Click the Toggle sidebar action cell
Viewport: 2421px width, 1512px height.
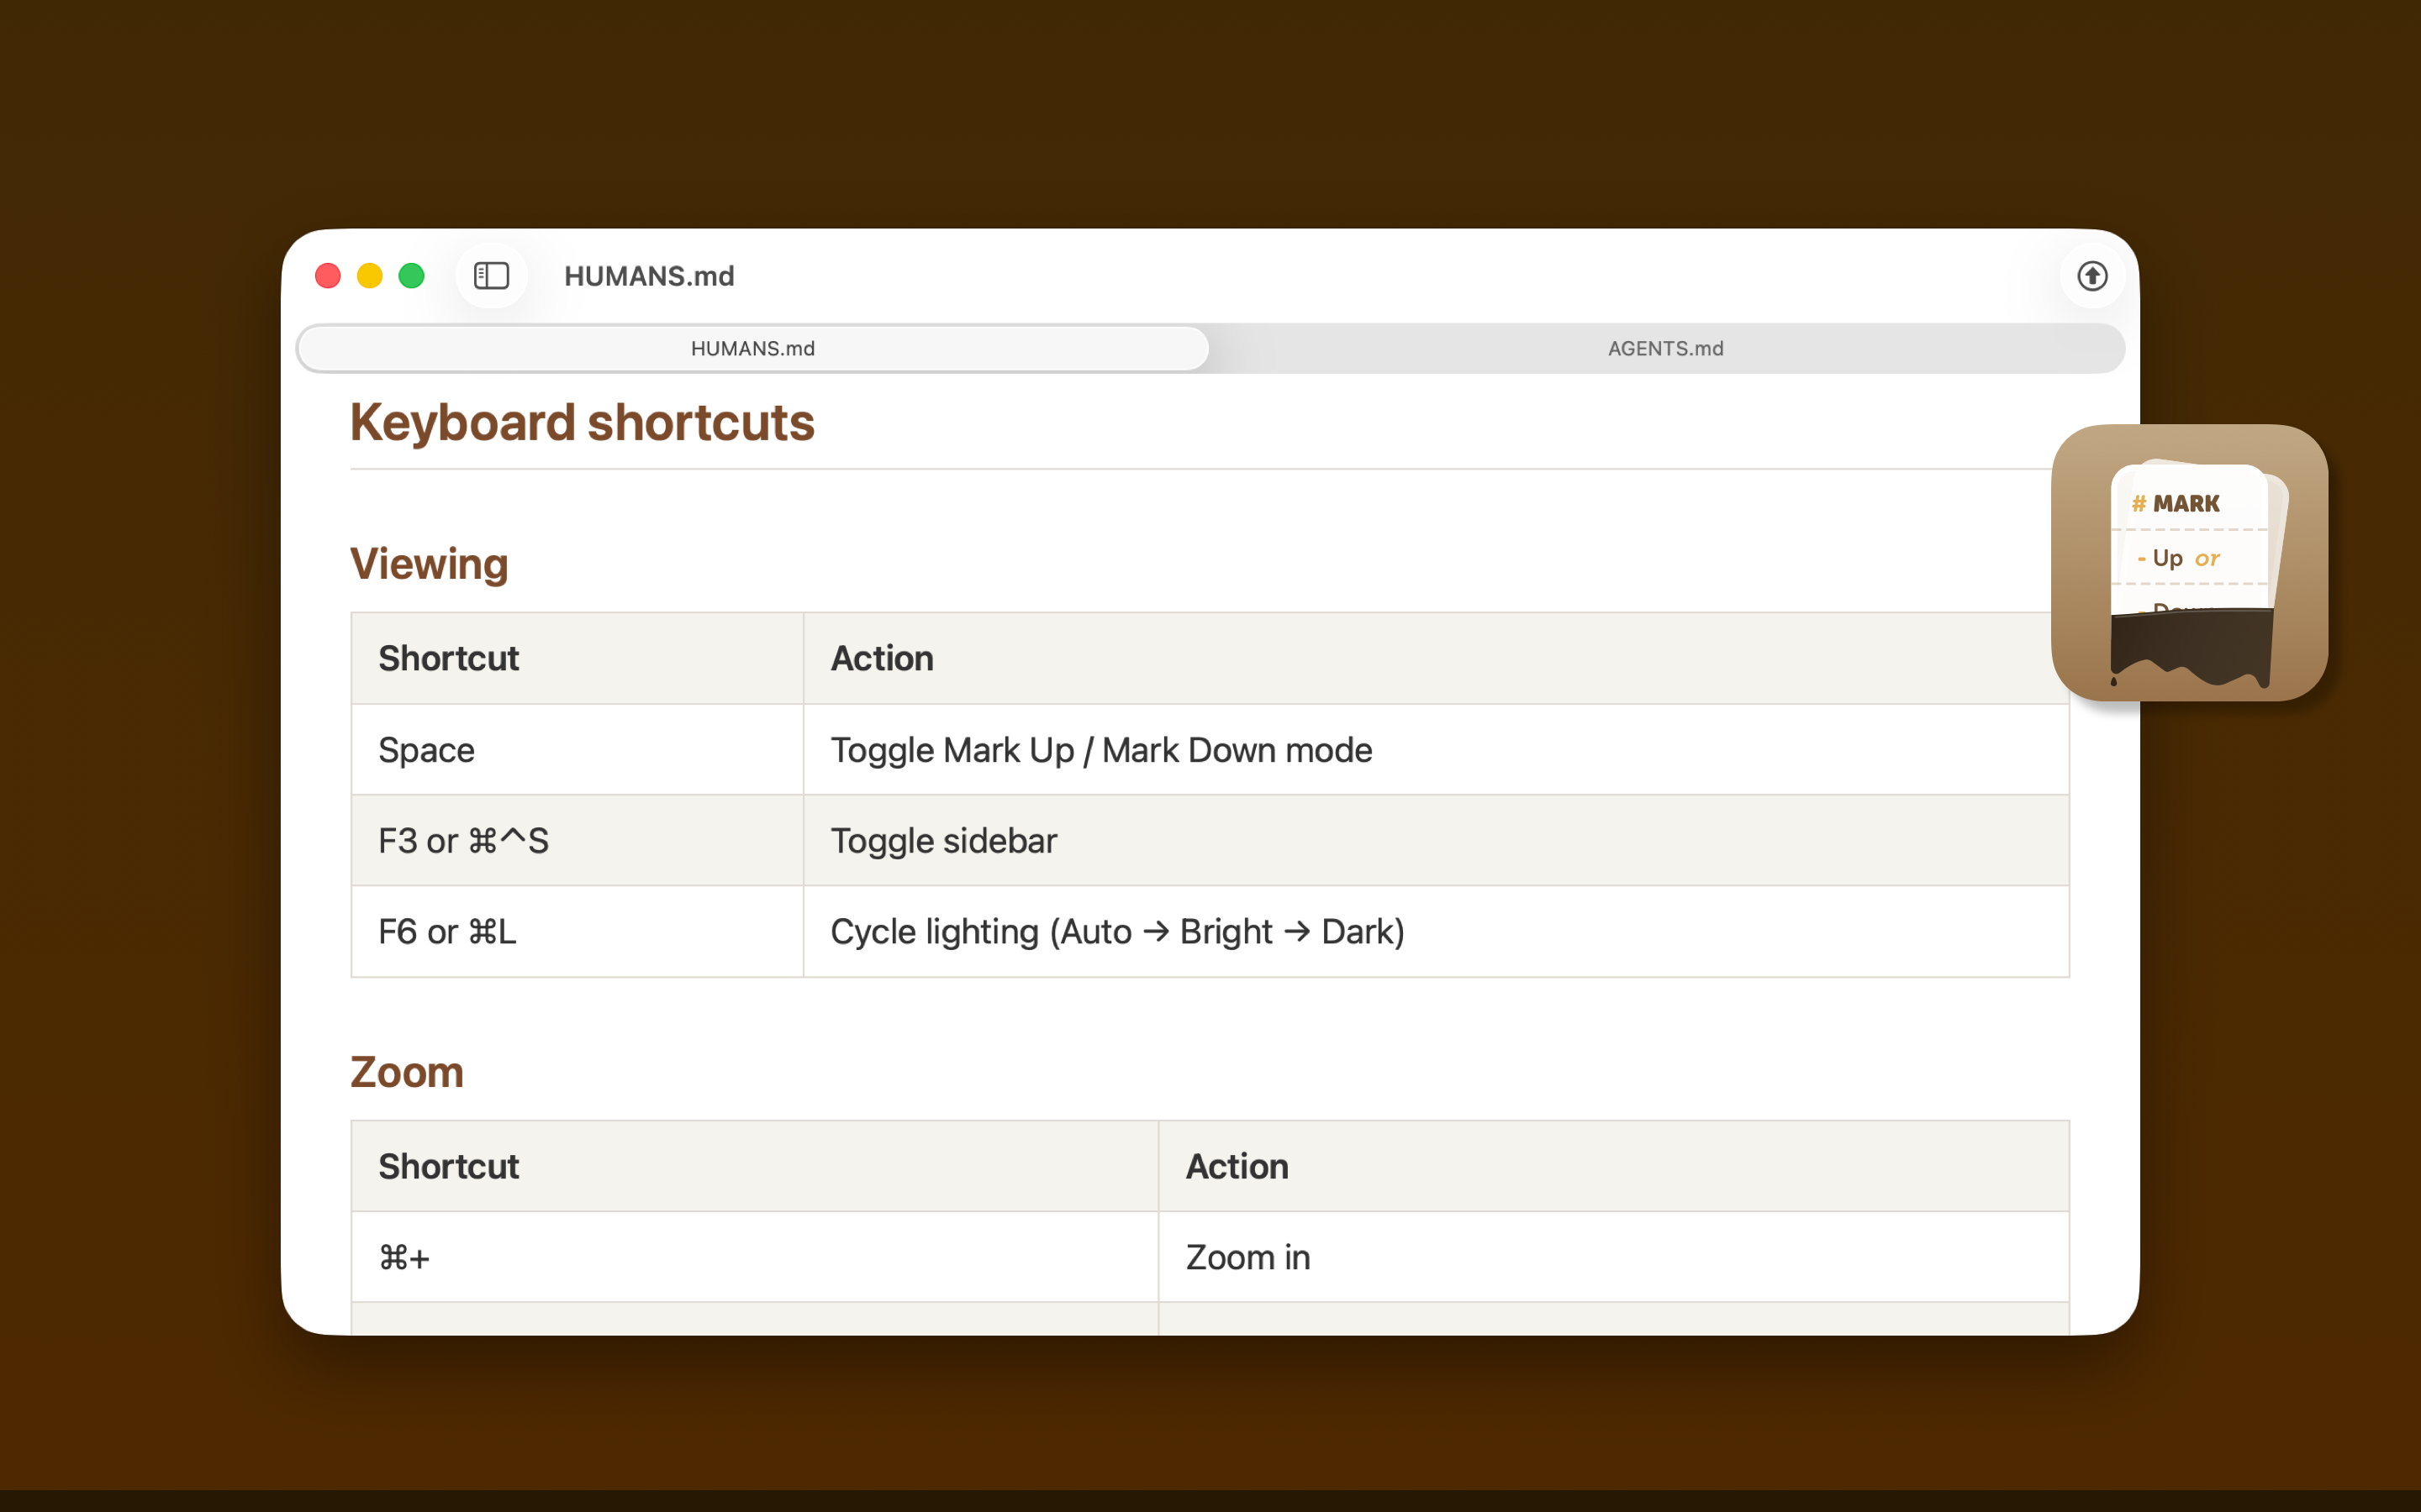pyautogui.click(x=943, y=840)
